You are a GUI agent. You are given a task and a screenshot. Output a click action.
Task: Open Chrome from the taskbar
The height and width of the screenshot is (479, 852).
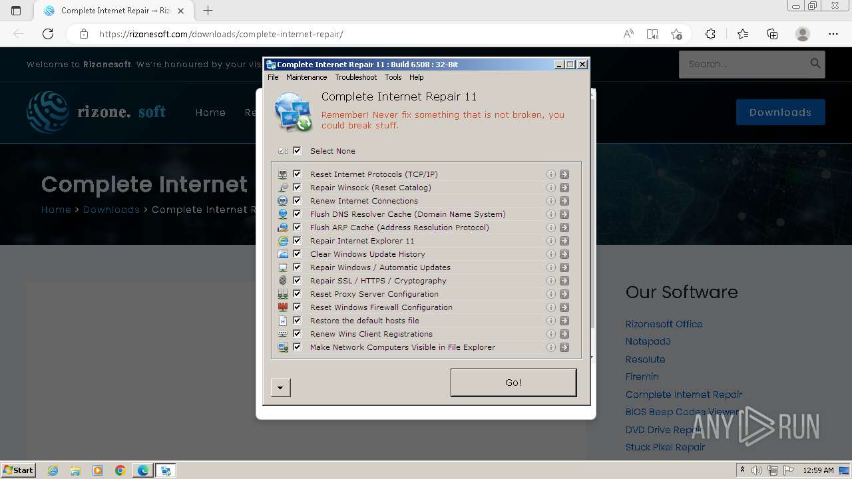(120, 470)
